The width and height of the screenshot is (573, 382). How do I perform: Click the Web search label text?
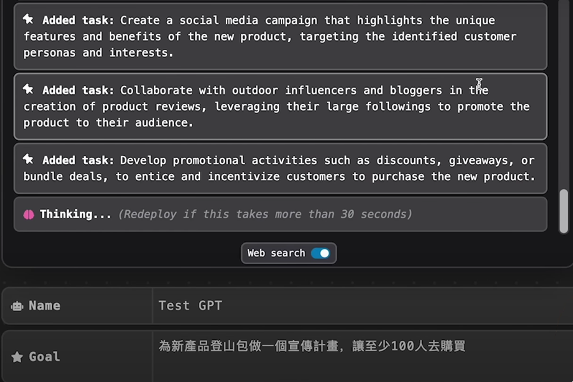tap(276, 253)
